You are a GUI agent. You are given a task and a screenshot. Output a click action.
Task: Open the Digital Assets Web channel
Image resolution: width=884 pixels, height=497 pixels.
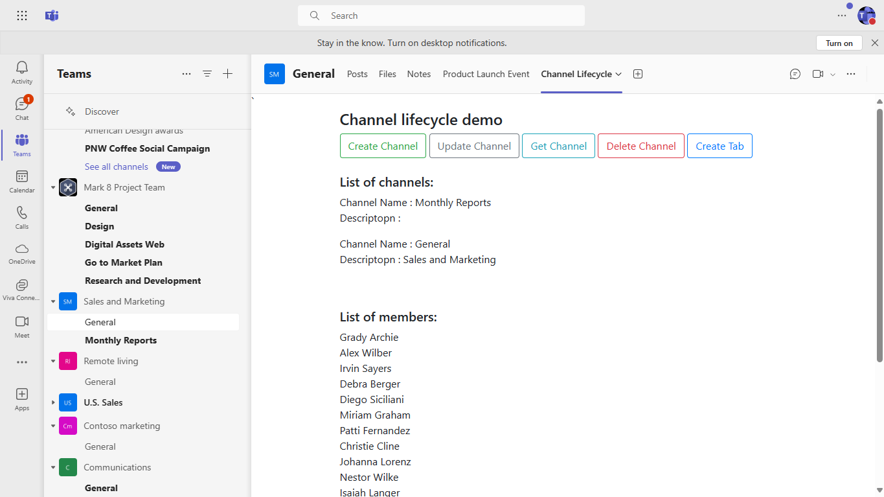[x=124, y=244]
